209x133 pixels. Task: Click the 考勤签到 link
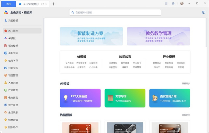[113, 67]
